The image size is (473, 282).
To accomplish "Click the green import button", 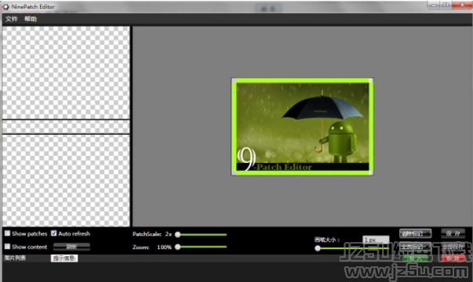I will coord(416,258).
